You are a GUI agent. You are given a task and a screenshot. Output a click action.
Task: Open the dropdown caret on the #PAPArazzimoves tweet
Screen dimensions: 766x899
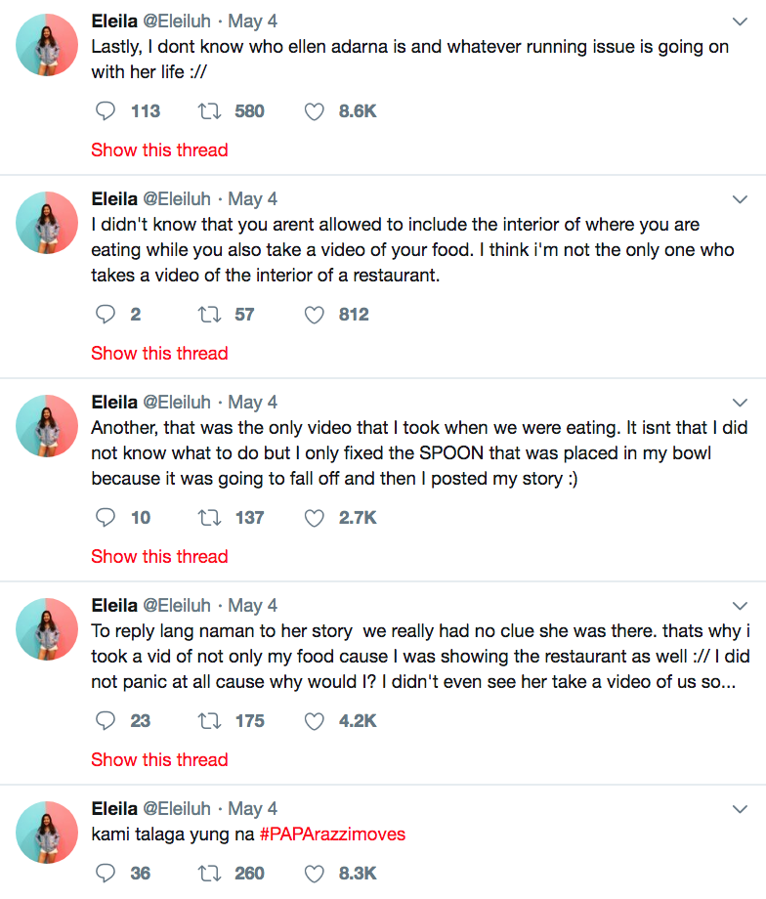coord(740,809)
